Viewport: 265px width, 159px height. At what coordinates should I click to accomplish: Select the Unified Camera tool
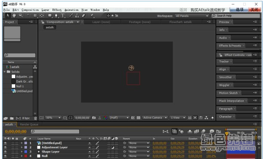35,16
